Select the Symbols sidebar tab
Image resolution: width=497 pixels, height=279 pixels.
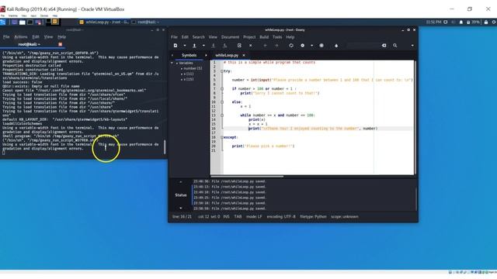[189, 55]
